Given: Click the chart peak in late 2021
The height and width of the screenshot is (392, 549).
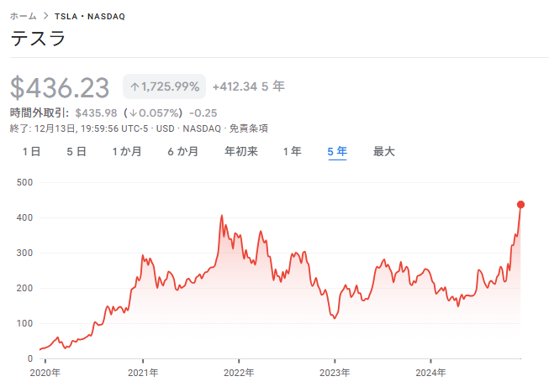Looking at the screenshot, I should [x=222, y=217].
